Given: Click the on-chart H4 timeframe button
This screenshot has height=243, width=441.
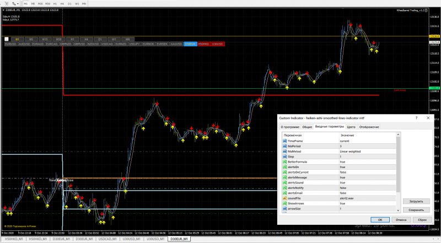Looking at the screenshot, I should point(86,39).
